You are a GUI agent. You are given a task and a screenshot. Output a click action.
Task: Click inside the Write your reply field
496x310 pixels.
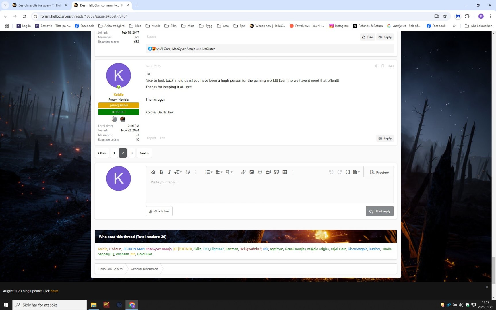tap(269, 189)
